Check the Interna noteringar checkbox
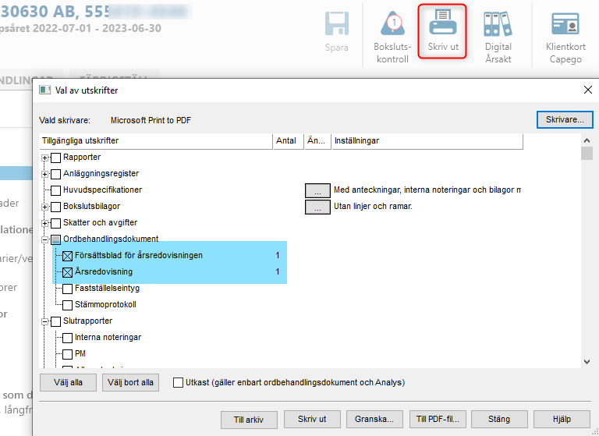Screen dimensions: 599x436 [x=67, y=338]
